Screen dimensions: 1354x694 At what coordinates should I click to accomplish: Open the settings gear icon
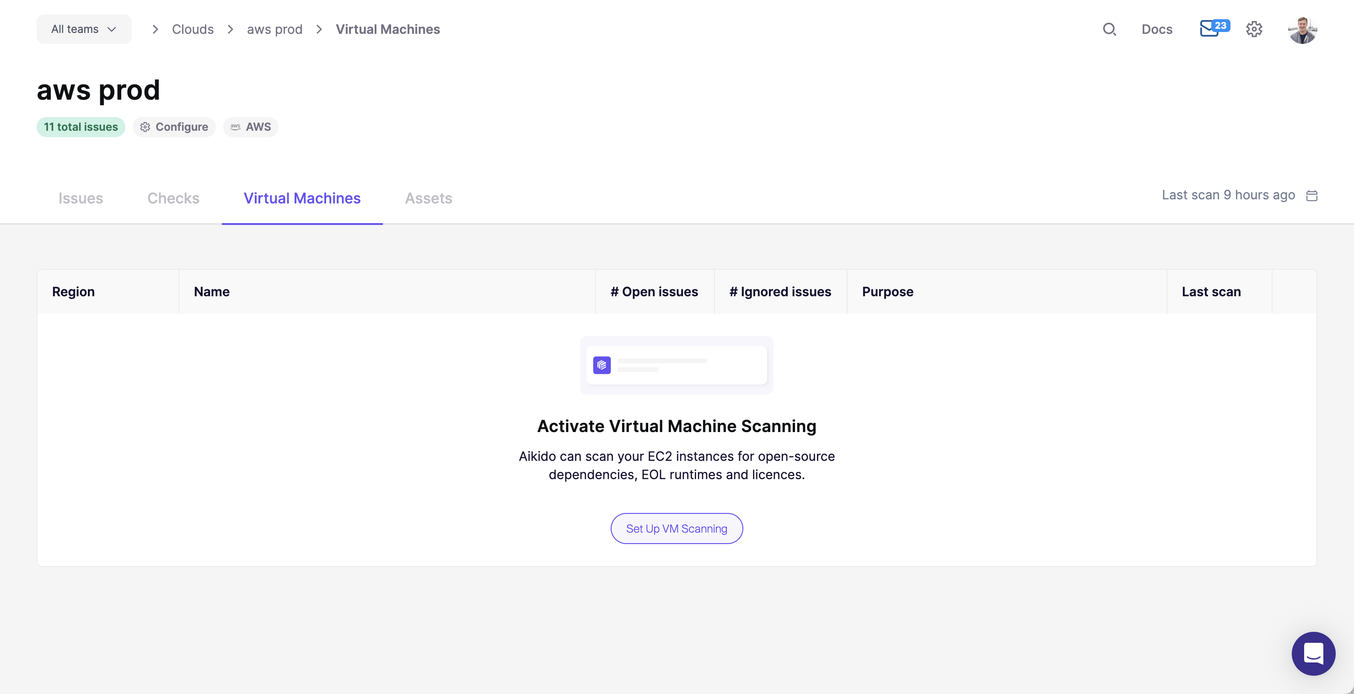tap(1254, 29)
